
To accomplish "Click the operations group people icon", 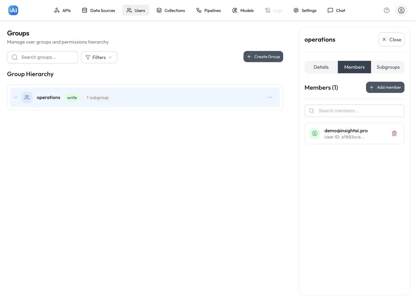I will [x=27, y=97].
